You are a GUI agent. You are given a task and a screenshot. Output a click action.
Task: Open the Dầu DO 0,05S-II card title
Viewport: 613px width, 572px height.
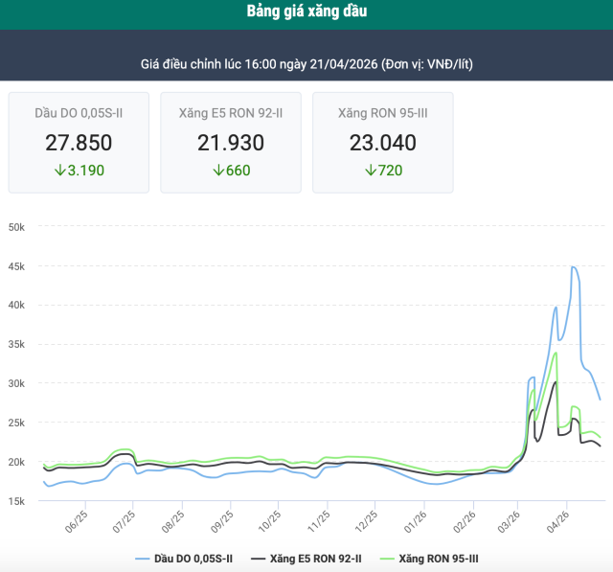79,113
